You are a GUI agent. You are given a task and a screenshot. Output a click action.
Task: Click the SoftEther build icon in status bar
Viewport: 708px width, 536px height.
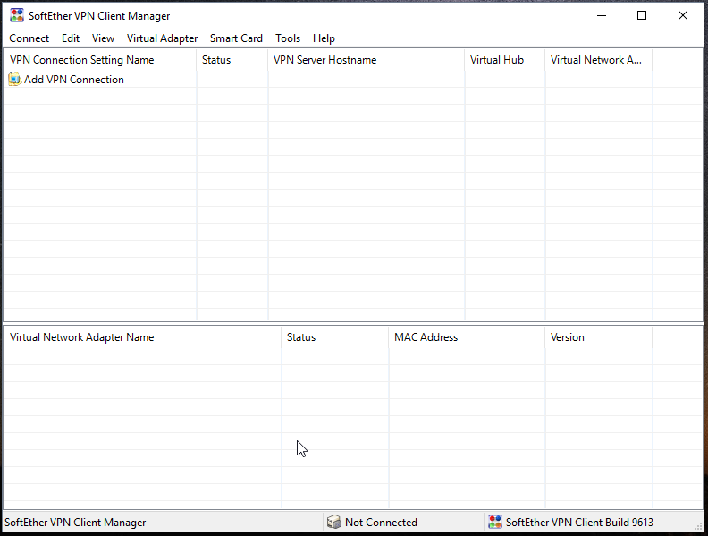click(495, 522)
